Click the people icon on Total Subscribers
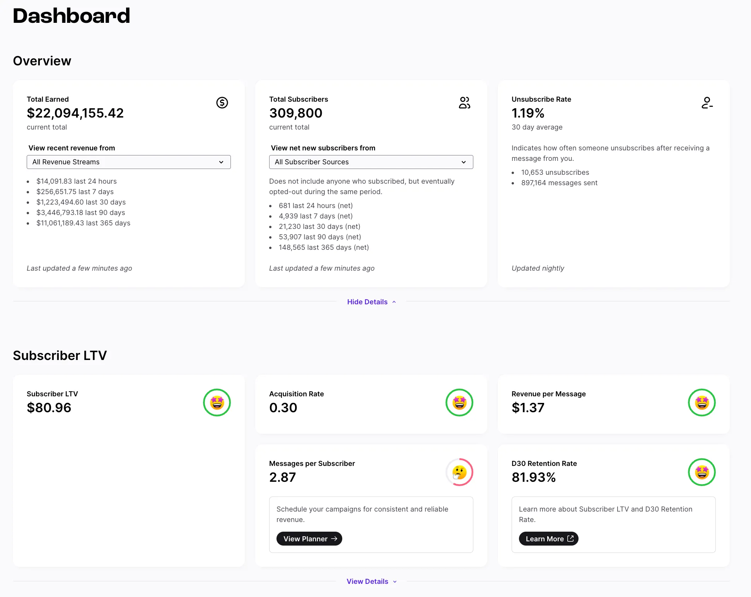Image resolution: width=751 pixels, height=597 pixels. 464,103
